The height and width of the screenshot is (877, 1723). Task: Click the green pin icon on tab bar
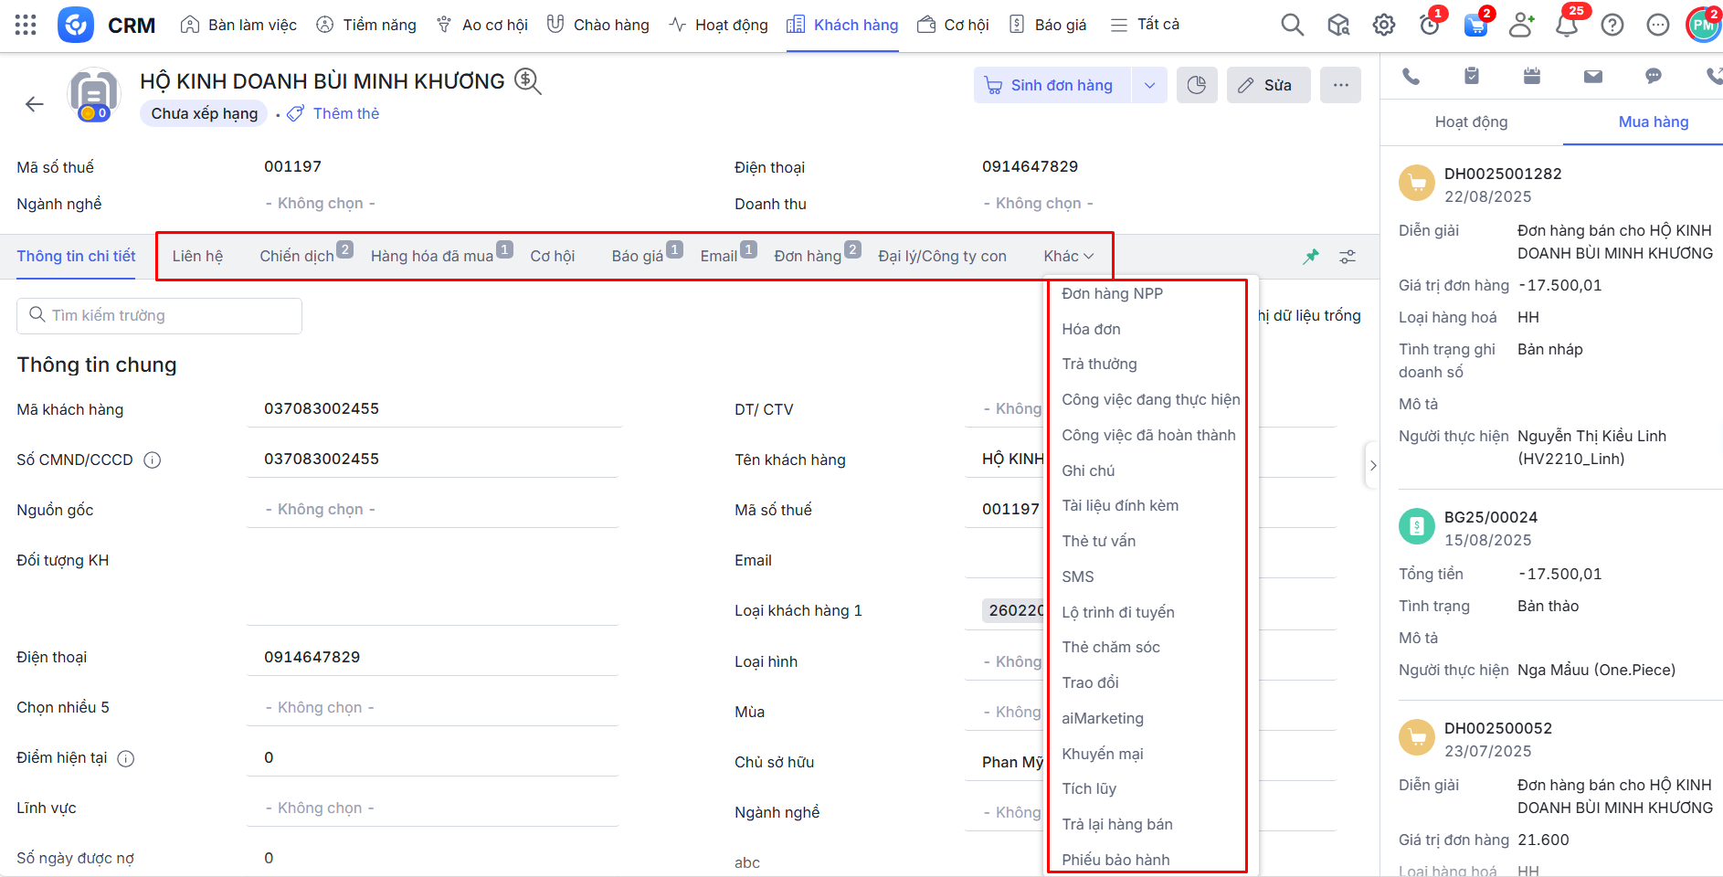click(x=1311, y=257)
